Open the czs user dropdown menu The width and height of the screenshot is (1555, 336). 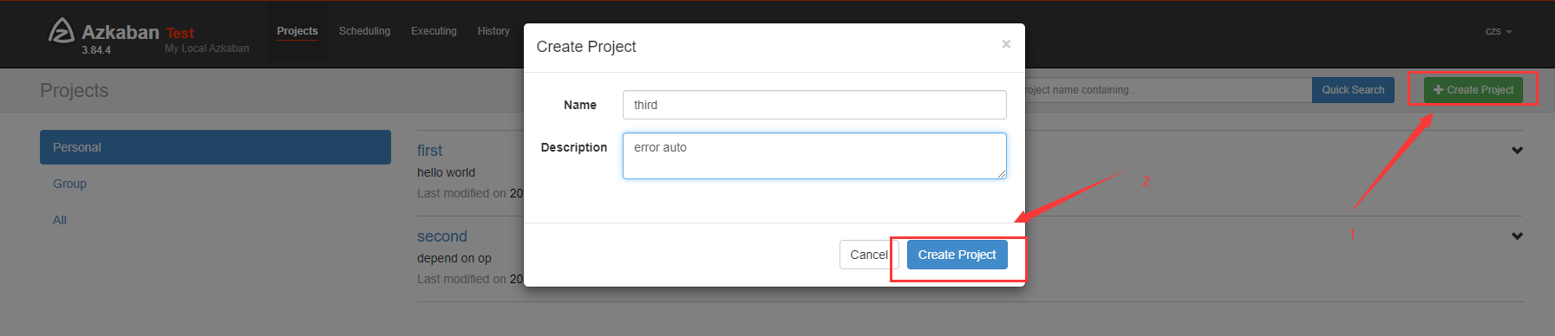(x=1498, y=31)
